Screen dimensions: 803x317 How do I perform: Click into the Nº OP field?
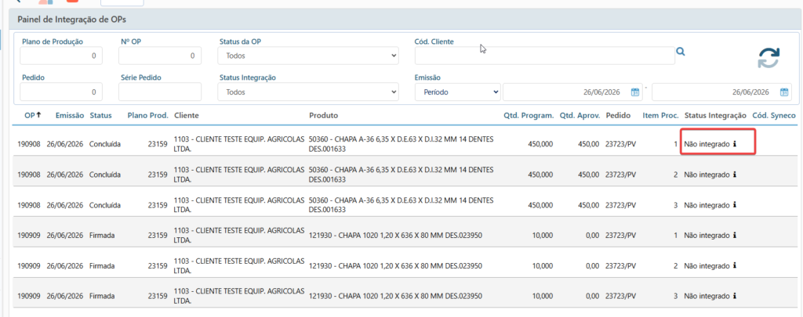click(x=160, y=56)
